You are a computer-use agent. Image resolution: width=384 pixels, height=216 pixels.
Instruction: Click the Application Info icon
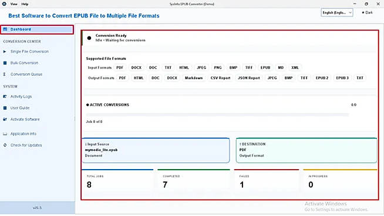(5, 134)
